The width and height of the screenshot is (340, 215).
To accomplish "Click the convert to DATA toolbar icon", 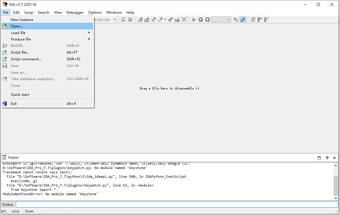I will click(x=147, y=20).
